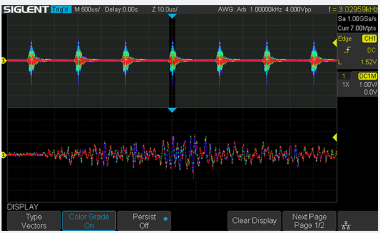Click the DISPLAY menu title
This screenshot has height=233, width=380.
click(x=23, y=207)
